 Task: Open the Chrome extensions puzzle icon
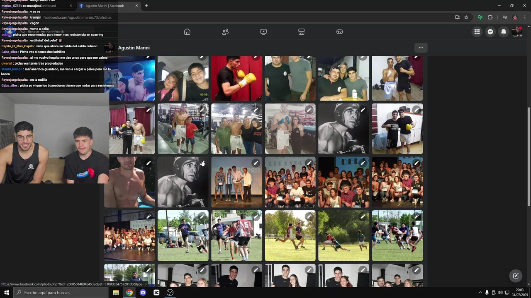click(490, 17)
